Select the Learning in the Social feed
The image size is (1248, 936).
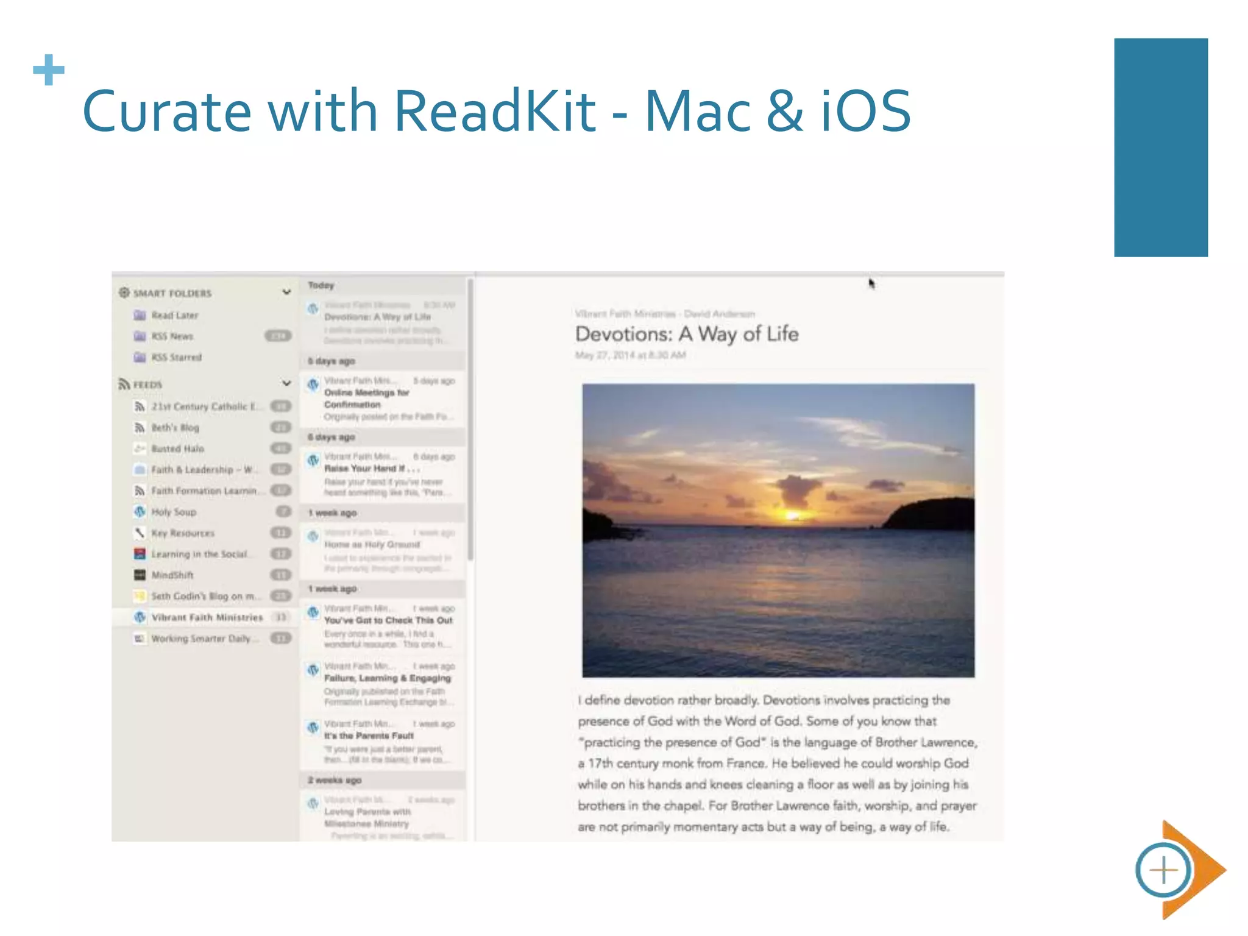[x=204, y=554]
